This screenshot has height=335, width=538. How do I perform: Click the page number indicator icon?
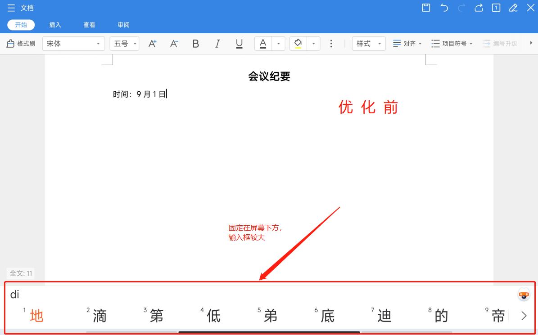(496, 8)
